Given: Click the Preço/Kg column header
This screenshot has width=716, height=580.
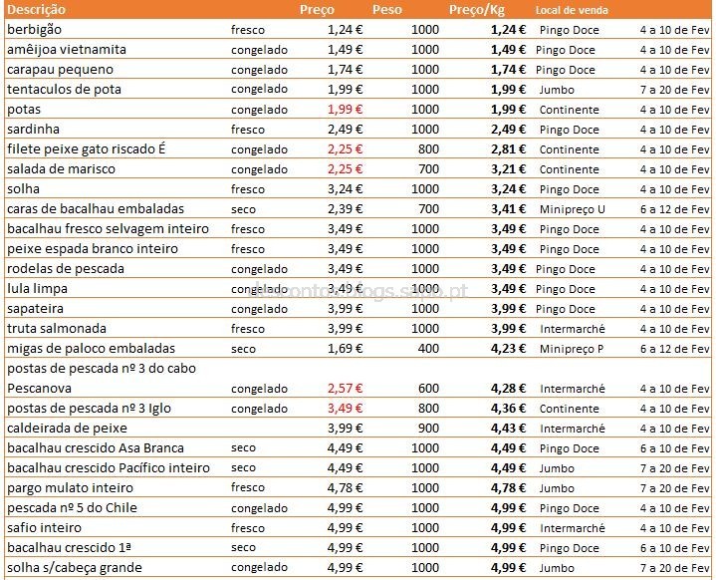Looking at the screenshot, I should point(476,10).
